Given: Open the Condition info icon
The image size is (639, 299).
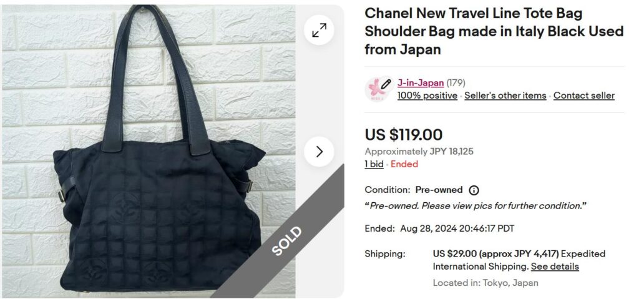Looking at the screenshot, I should [x=474, y=190].
